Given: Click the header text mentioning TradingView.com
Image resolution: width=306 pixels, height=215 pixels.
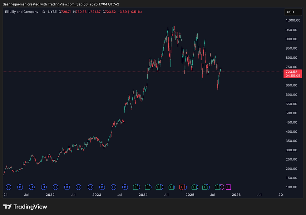Looking at the screenshot, I should (x=61, y=4).
